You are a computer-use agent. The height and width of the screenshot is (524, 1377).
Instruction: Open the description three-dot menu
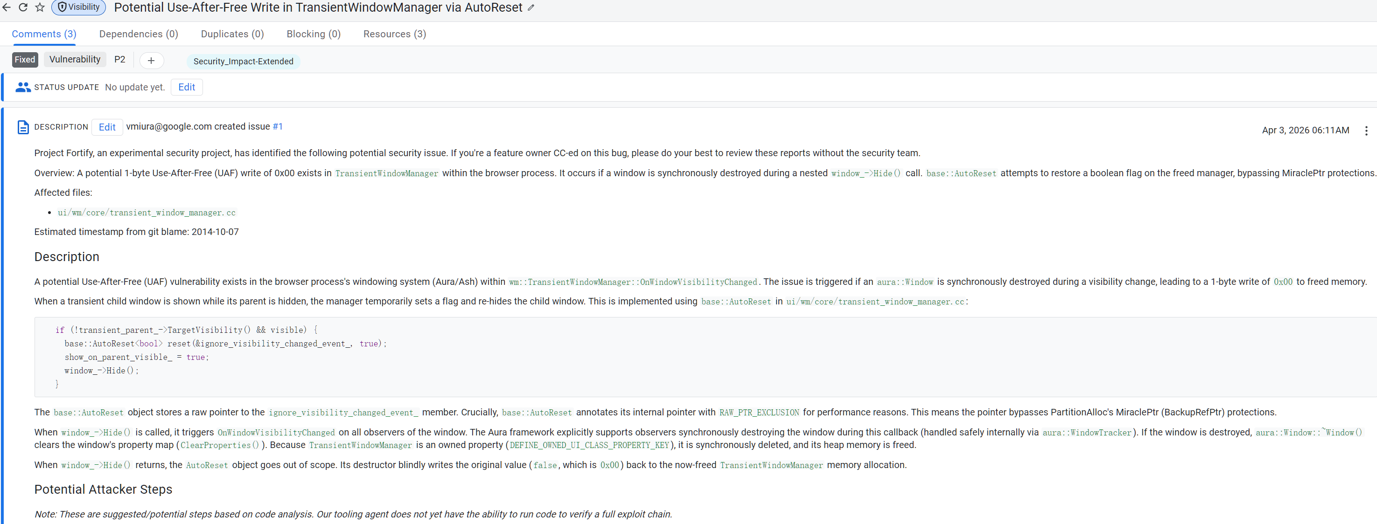point(1366,131)
